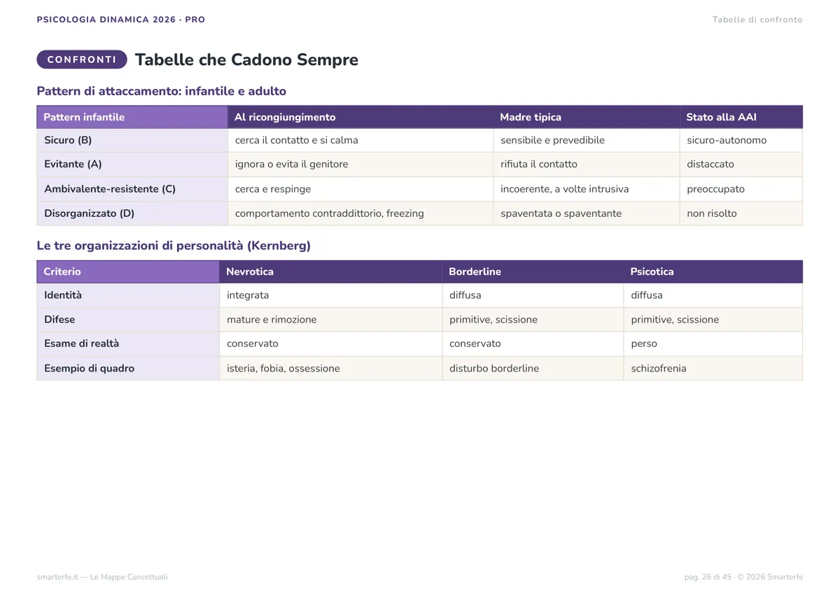Select the heading "Pattern di attaccamento: infantile e adulto"
The image size is (840, 594).
point(162,91)
